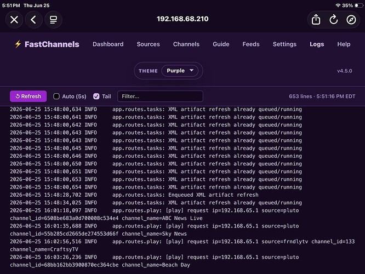Tap the battery indicator in status bar
The height and width of the screenshot is (274, 365).
(x=359, y=5)
